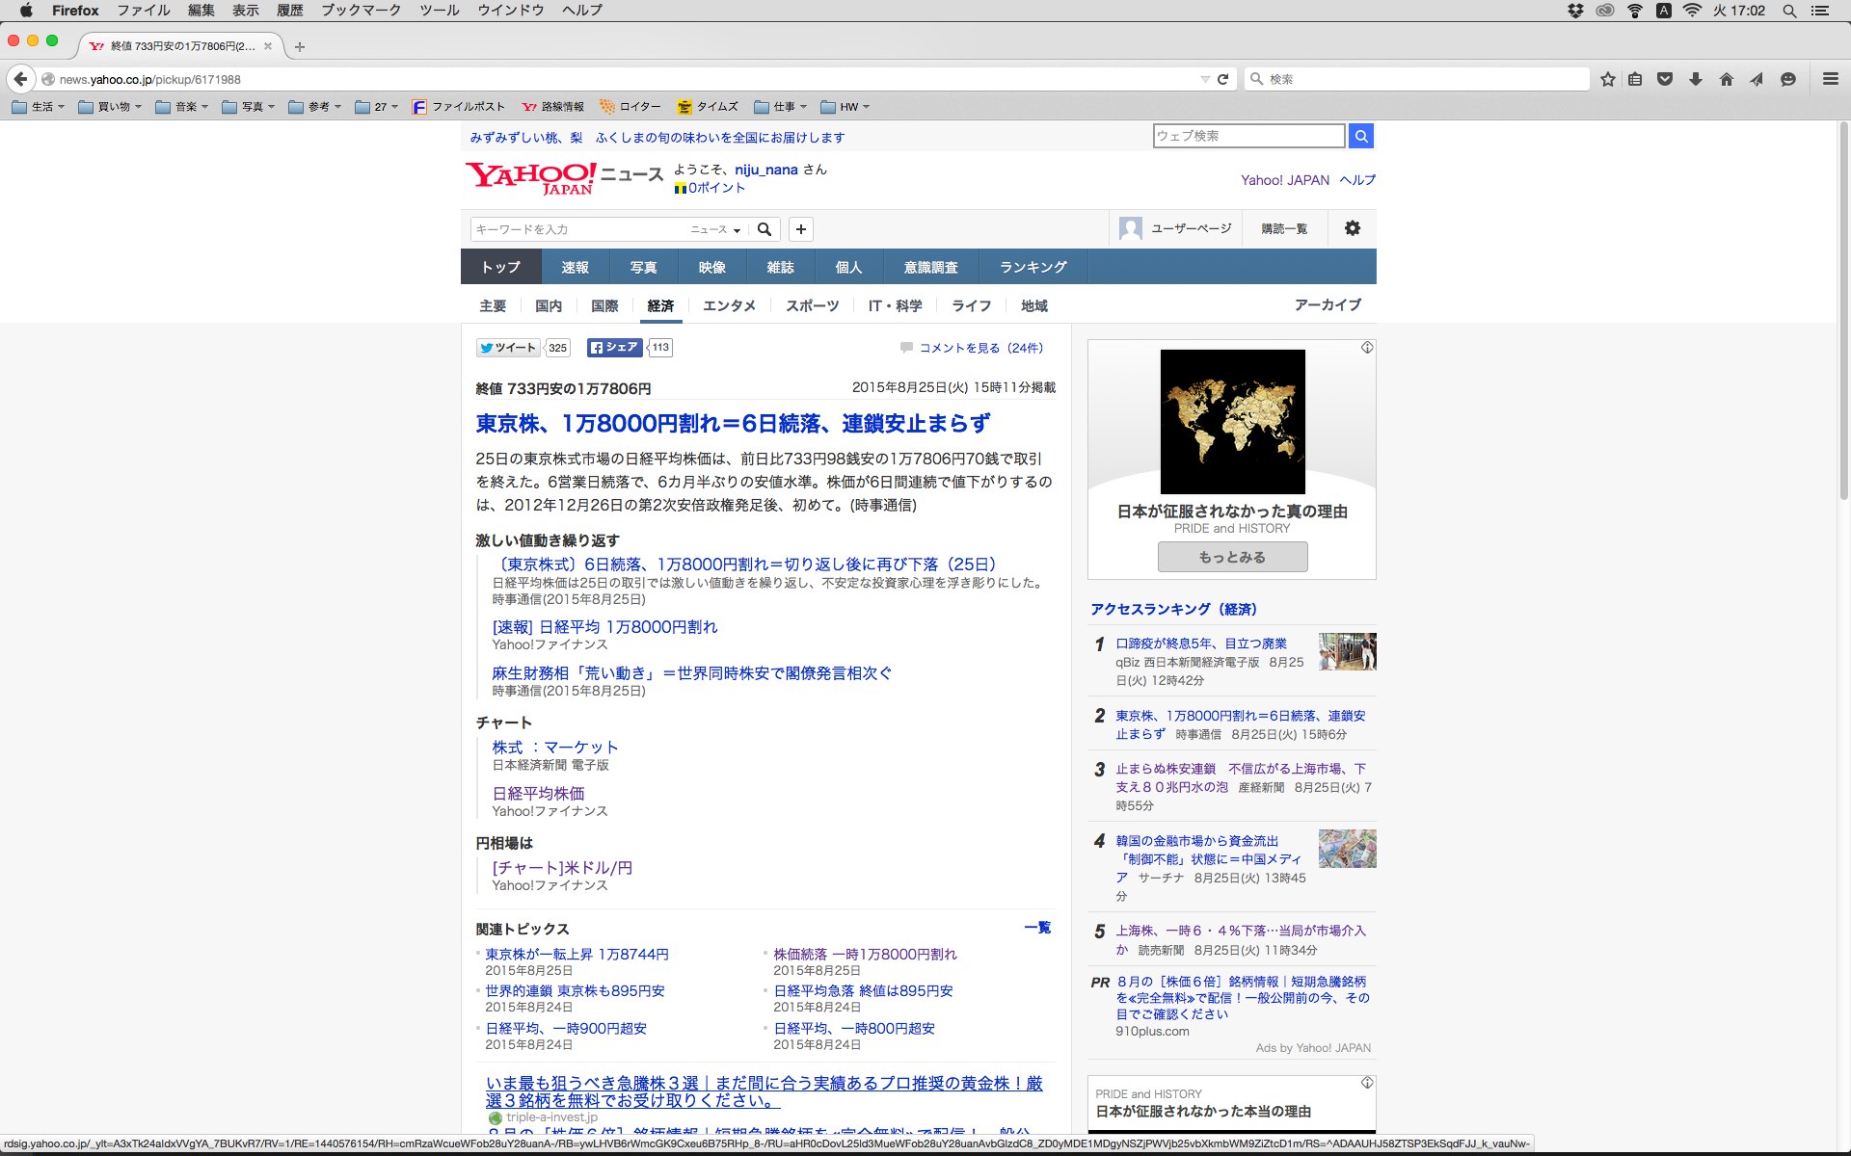This screenshot has height=1156, width=1851.
Task: Go to Firefox home icon
Action: click(1726, 79)
